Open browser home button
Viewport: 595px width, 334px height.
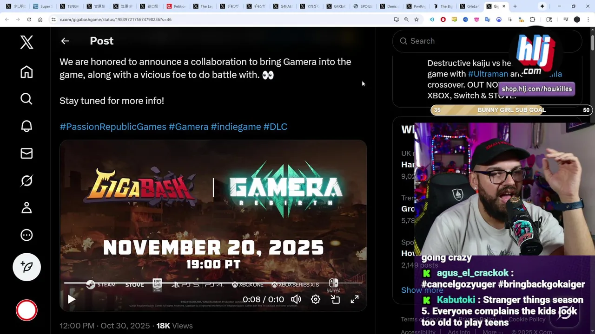coord(40,19)
